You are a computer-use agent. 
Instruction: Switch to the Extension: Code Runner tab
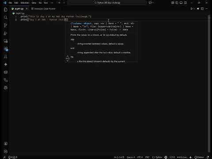coord(43,9)
